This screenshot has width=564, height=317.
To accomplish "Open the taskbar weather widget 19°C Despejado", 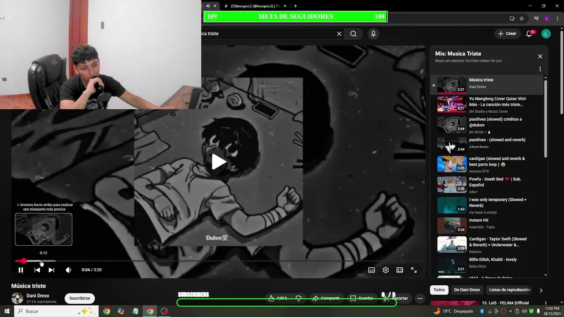I will pyautogui.click(x=453, y=311).
